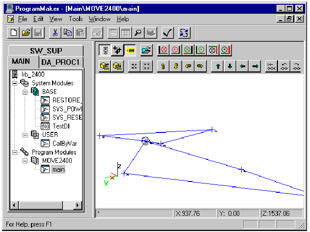The image size is (310, 232).
Task: Open the data table view icon
Action: point(126,32)
